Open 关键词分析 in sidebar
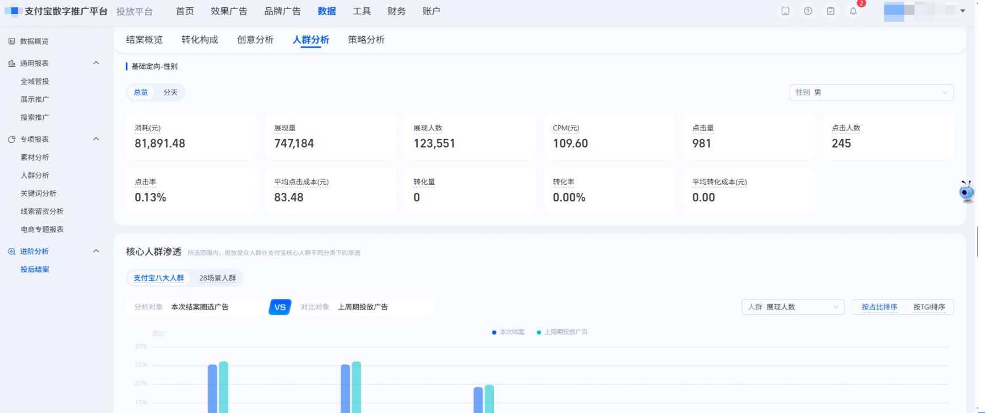The width and height of the screenshot is (985, 413). pyautogui.click(x=38, y=193)
